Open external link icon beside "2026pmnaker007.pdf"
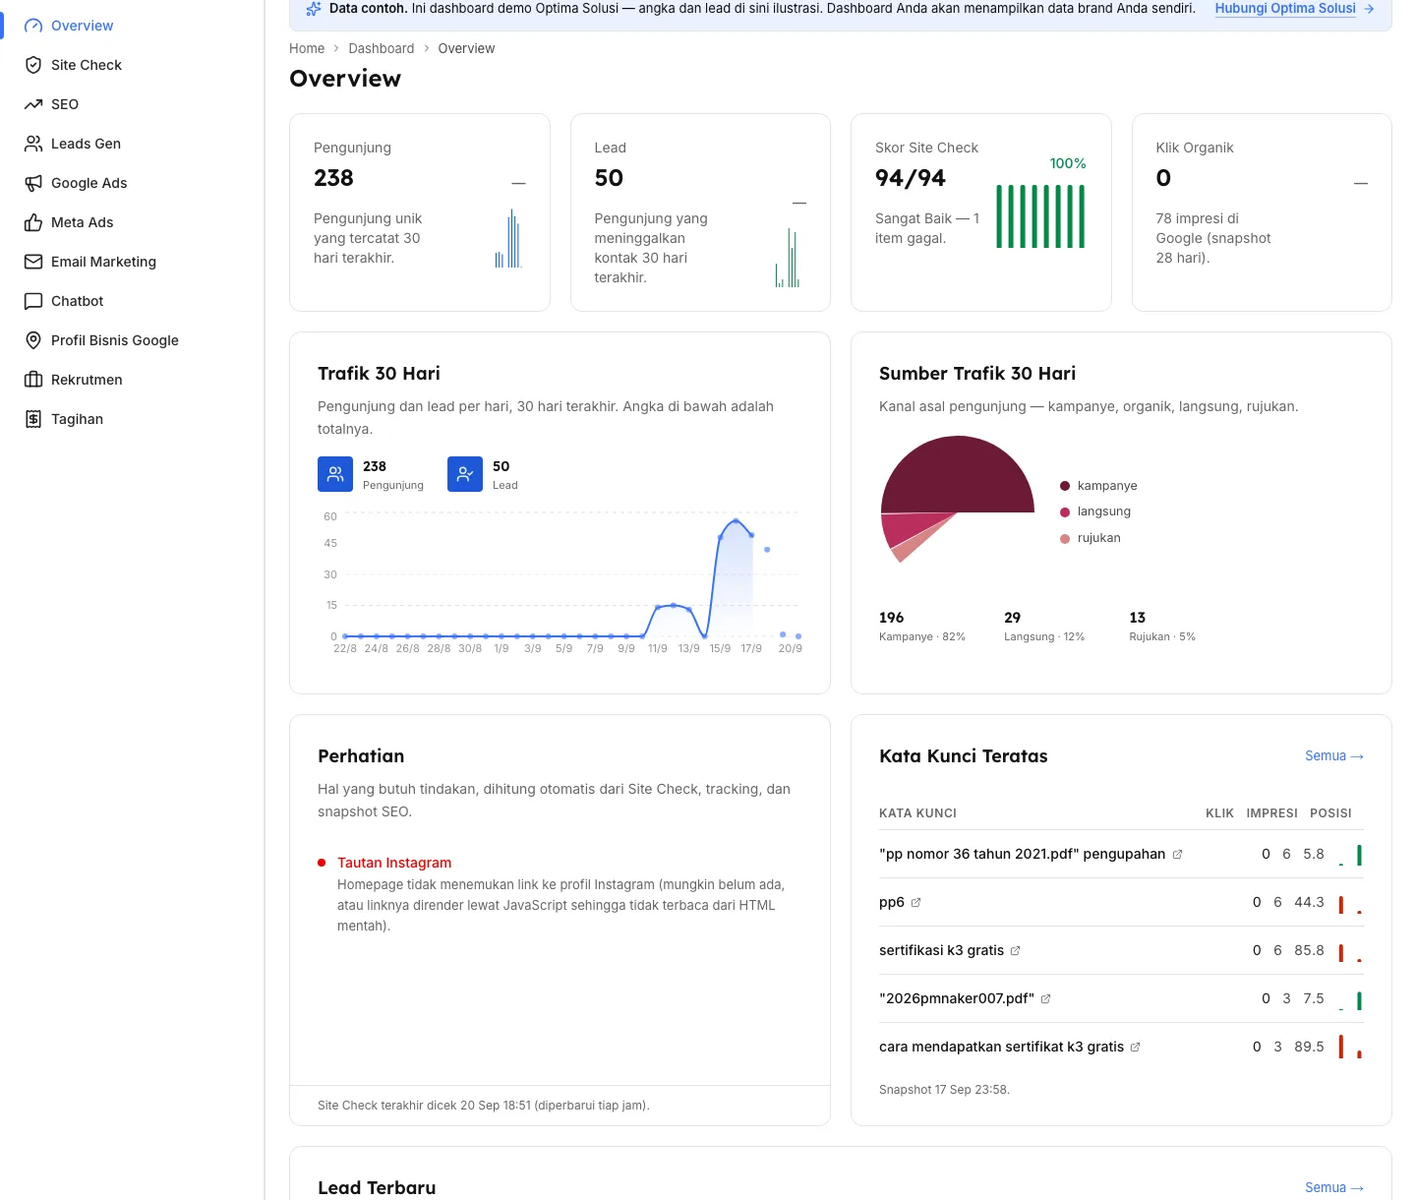Image resolution: width=1416 pixels, height=1200 pixels. point(1045,999)
